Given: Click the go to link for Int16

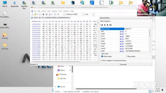Looking at the screenshot, I should [x=122, y=36].
